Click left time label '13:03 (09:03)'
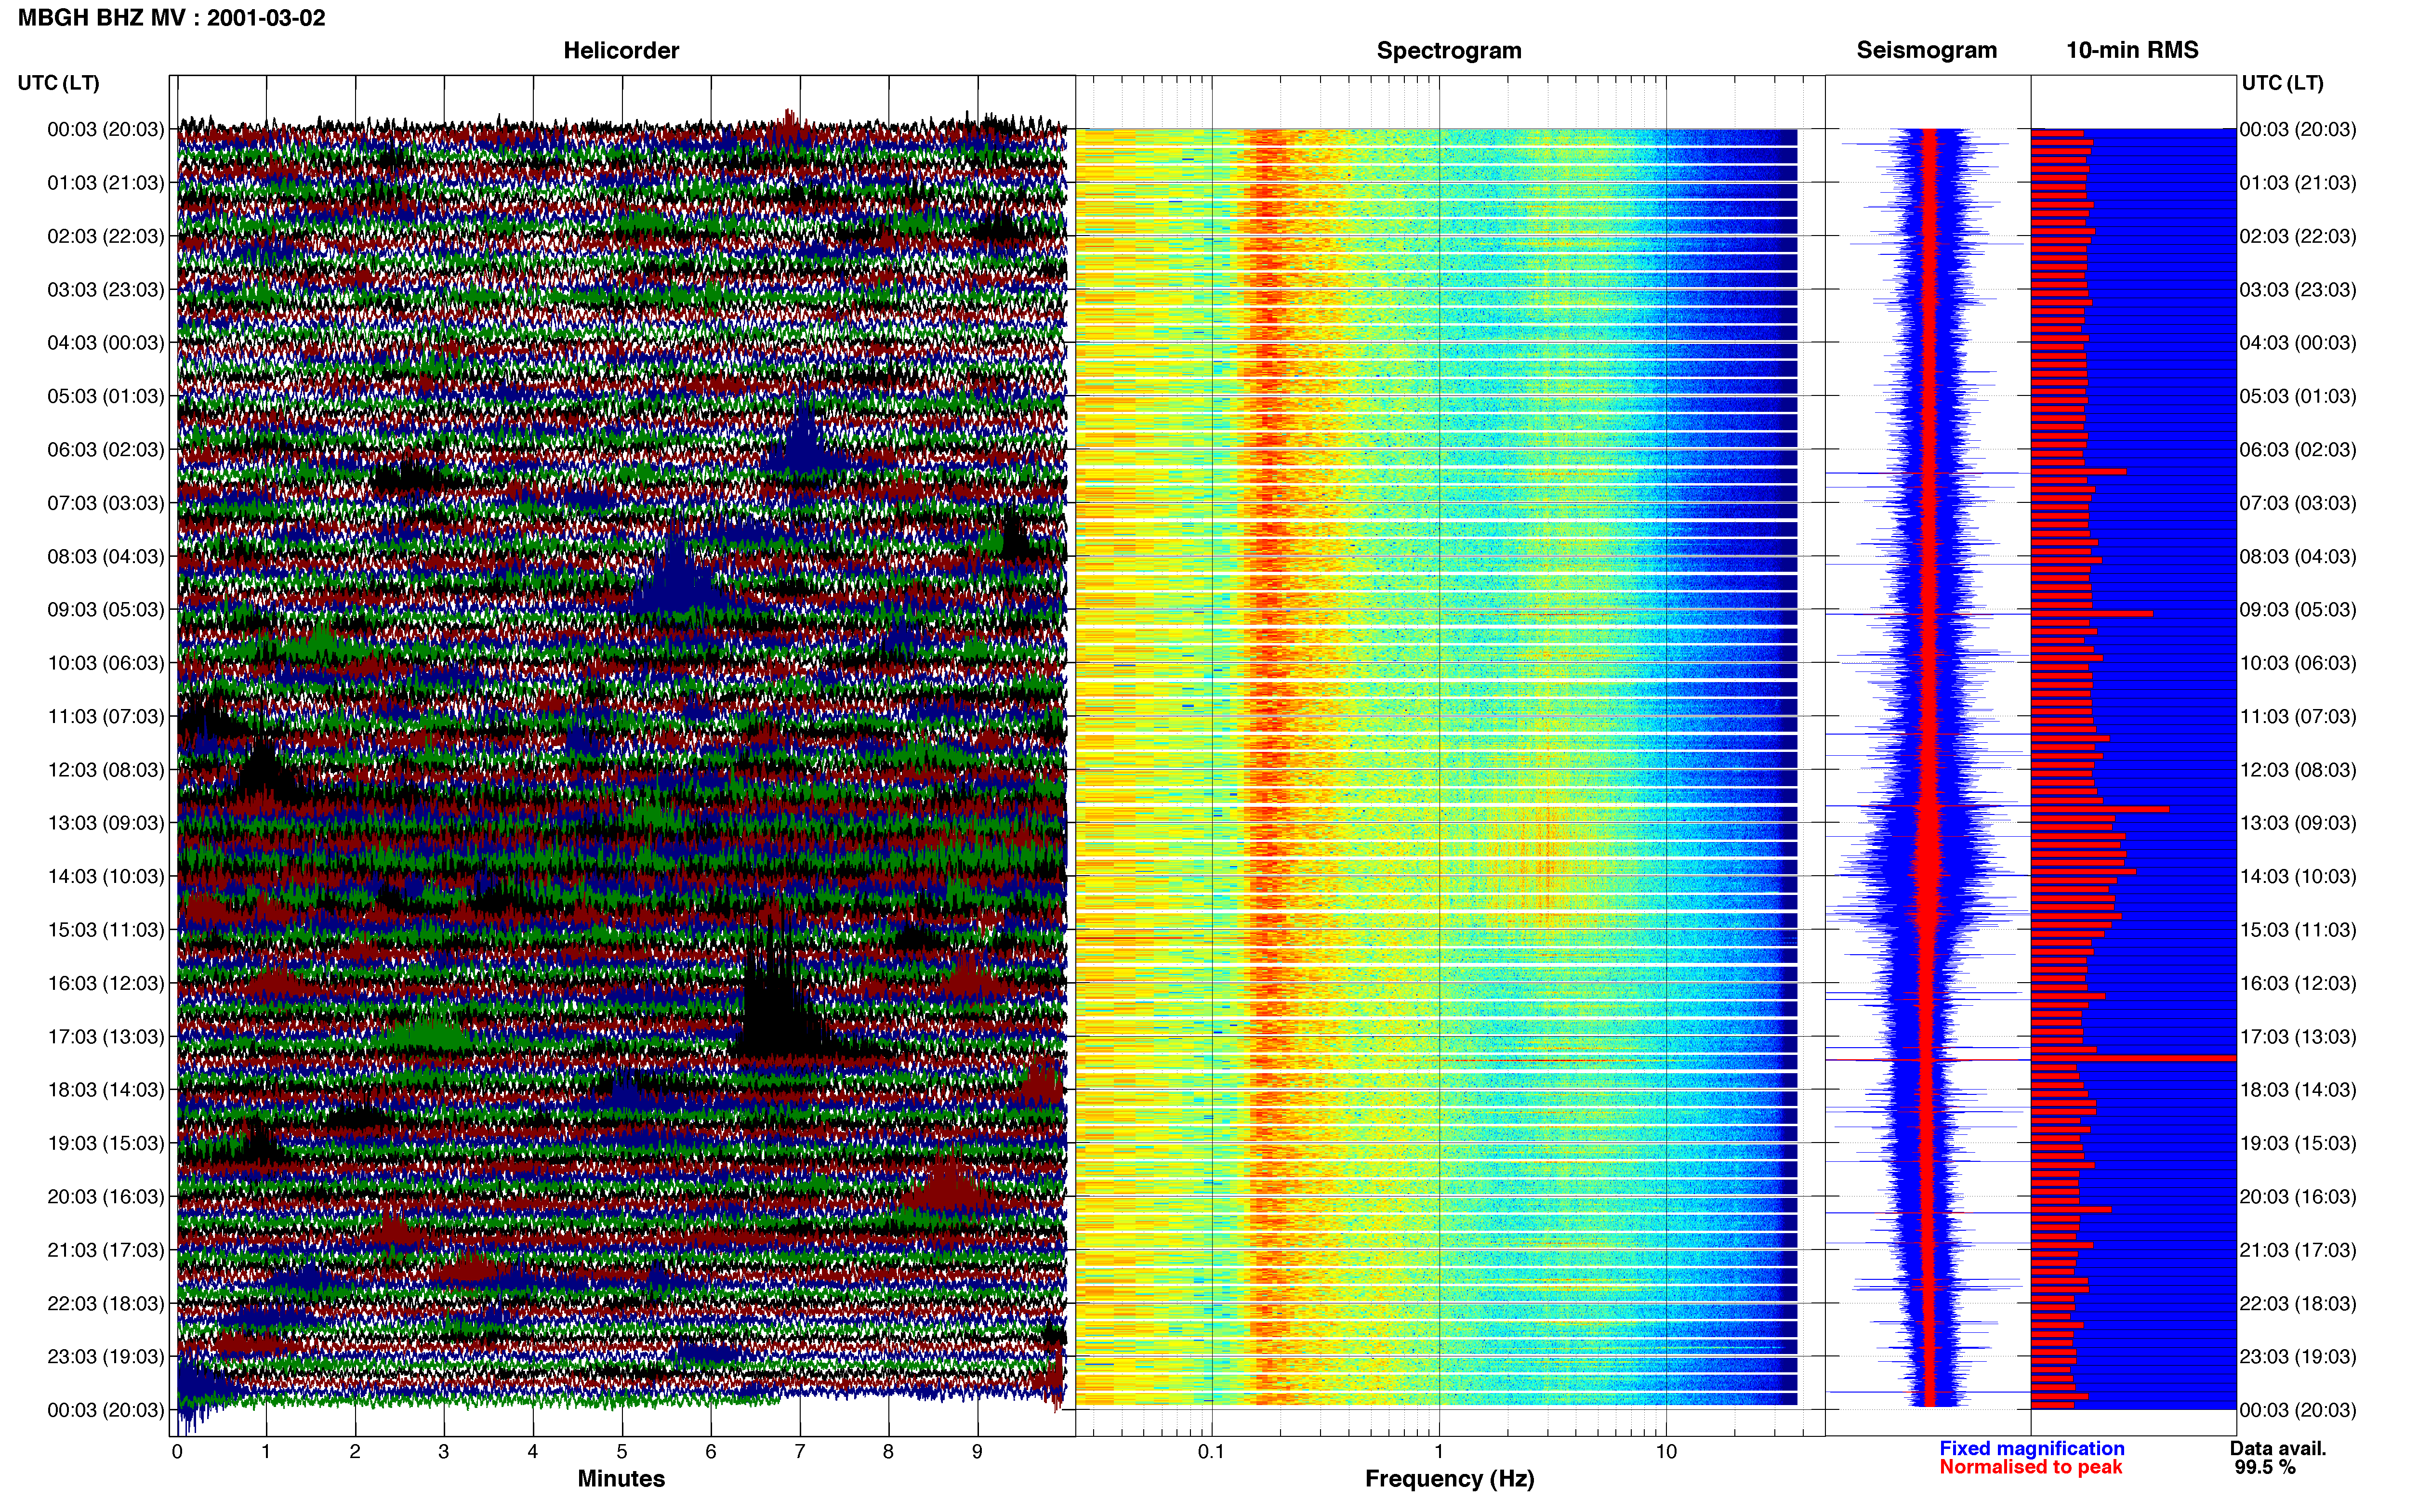The height and width of the screenshot is (1512, 2418). pos(105,822)
